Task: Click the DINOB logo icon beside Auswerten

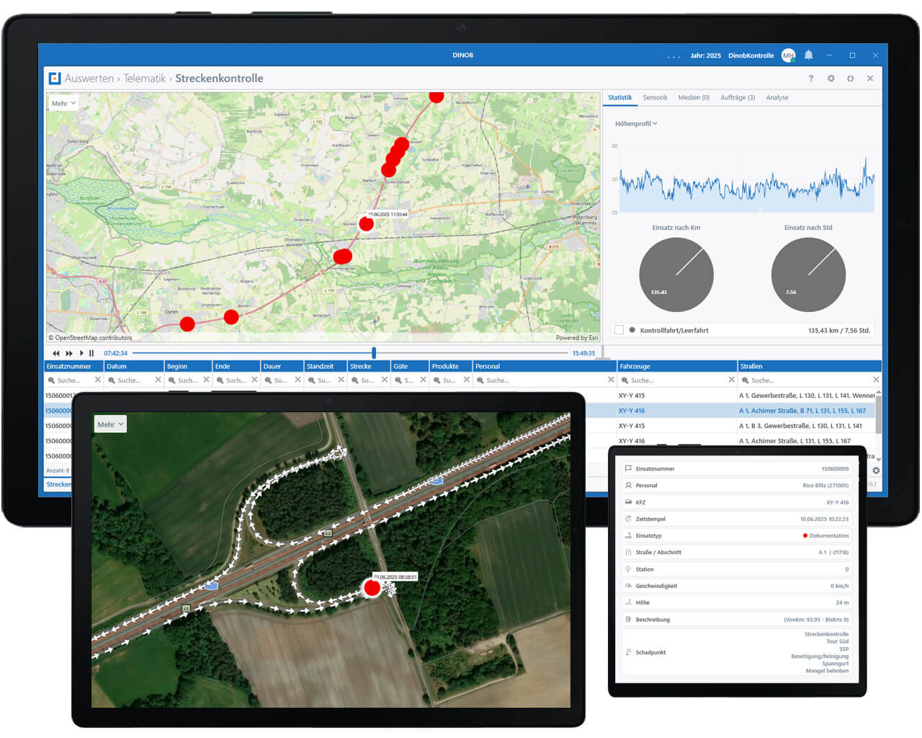Action: 54,79
